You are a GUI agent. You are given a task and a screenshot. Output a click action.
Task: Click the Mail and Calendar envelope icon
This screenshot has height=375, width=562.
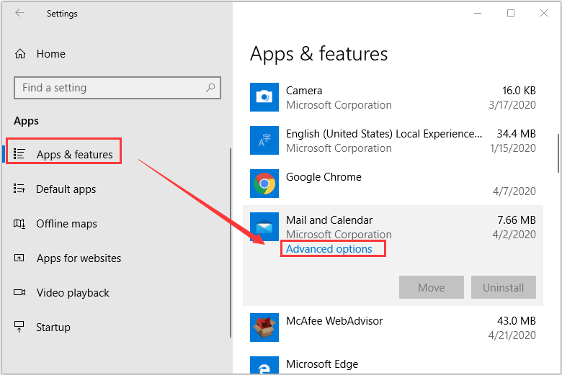click(x=264, y=226)
